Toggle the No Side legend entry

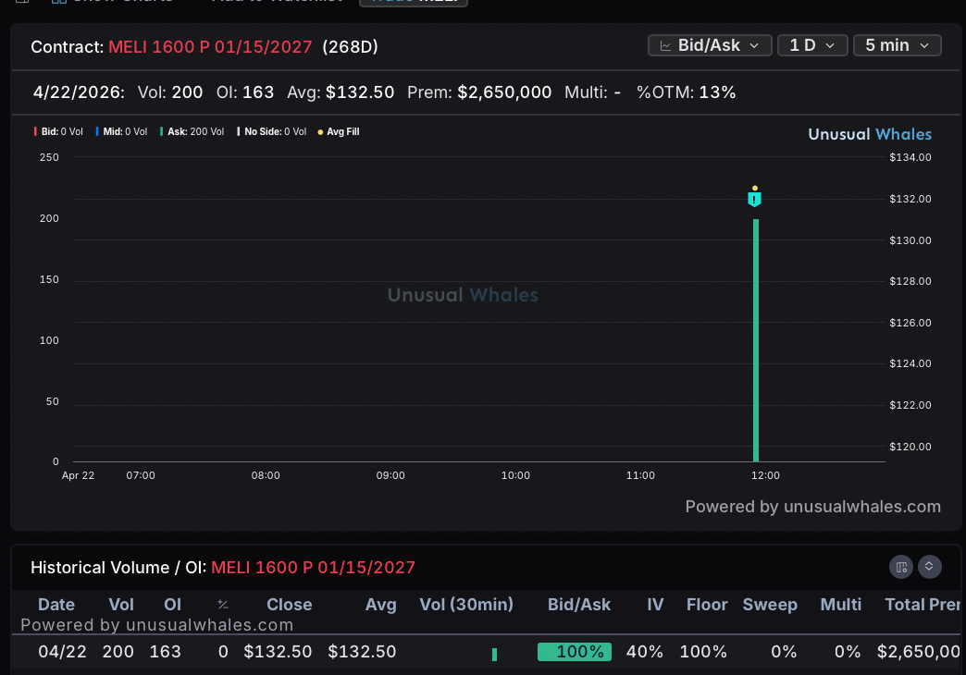pyautogui.click(x=272, y=132)
